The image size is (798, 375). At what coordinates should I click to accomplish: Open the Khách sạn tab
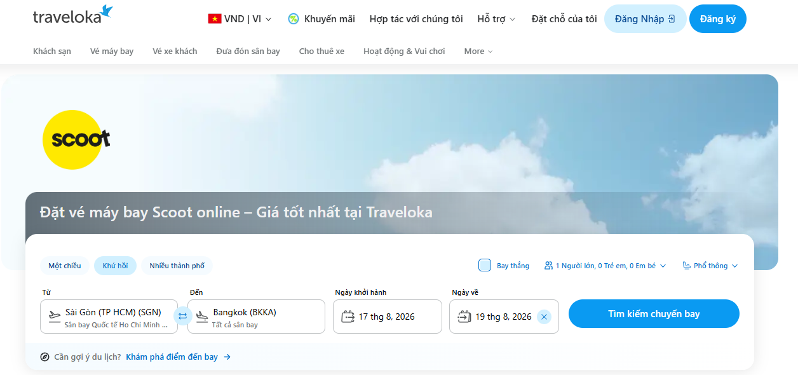[x=52, y=51]
